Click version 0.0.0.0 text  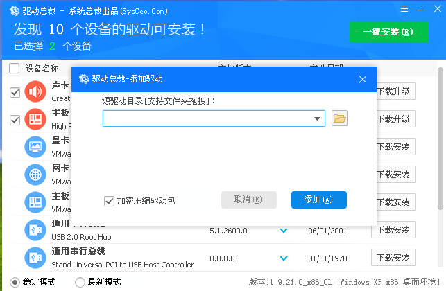click(x=222, y=258)
